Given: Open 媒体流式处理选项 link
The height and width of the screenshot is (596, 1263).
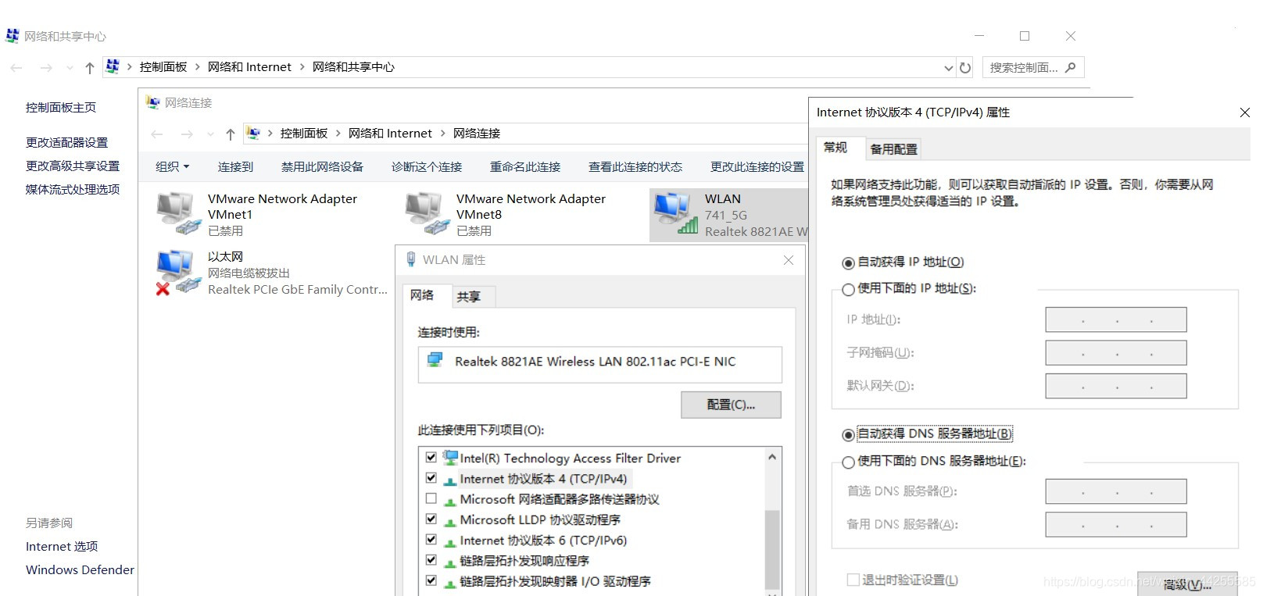Looking at the screenshot, I should click(x=73, y=189).
